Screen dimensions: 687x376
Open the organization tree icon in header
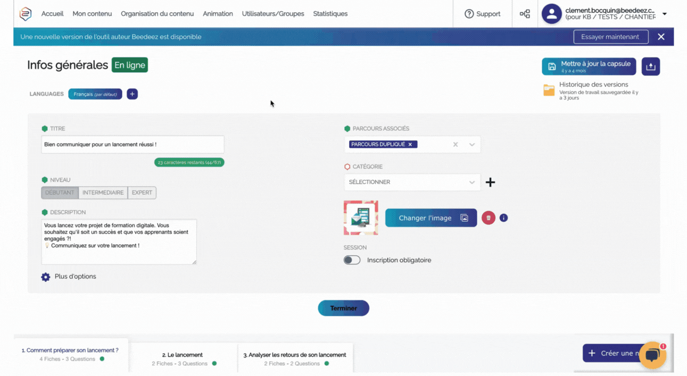[x=525, y=14]
